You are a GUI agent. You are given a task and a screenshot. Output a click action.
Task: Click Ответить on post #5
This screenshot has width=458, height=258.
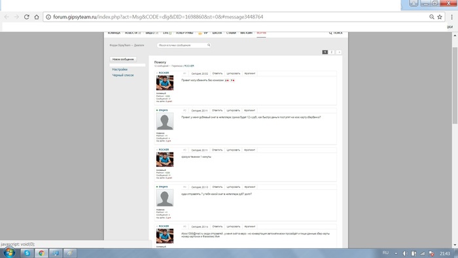click(x=217, y=227)
